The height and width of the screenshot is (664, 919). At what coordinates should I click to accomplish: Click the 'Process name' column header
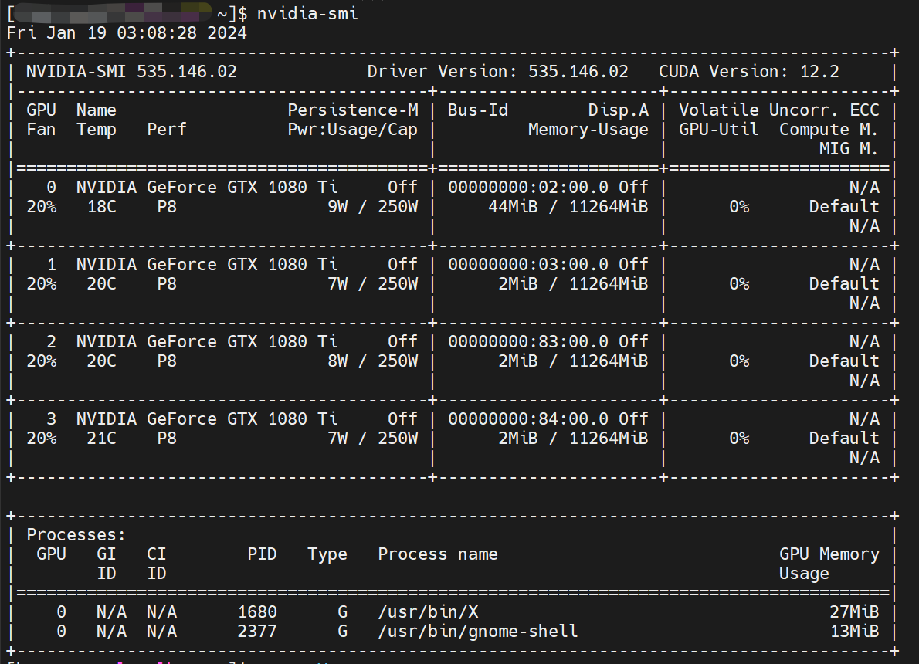click(438, 554)
